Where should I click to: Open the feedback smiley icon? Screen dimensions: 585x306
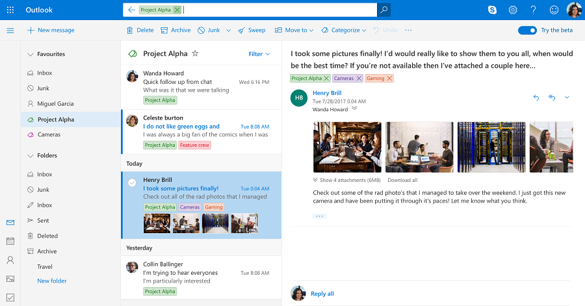coord(554,10)
